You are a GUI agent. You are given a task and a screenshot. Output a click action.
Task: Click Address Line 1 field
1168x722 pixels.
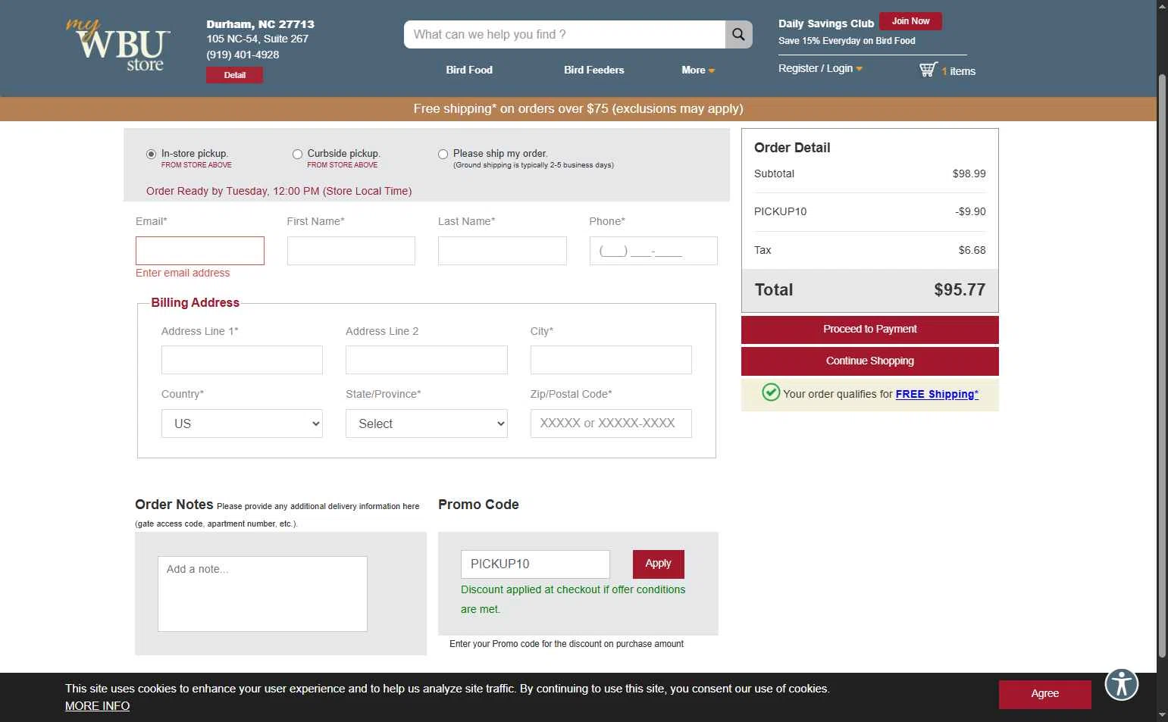point(242,360)
